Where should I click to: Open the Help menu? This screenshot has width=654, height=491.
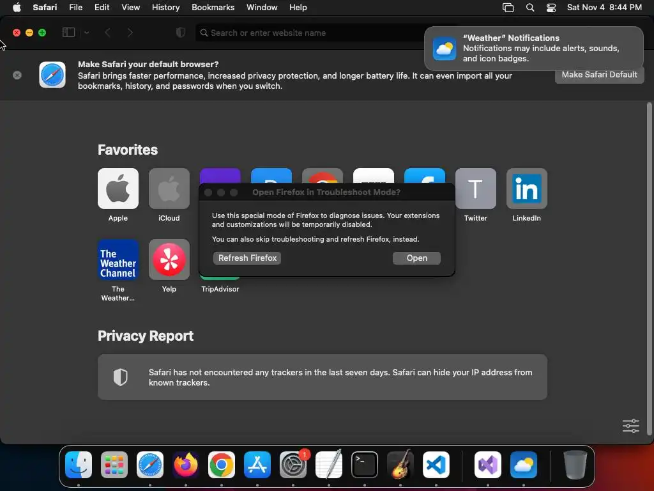(298, 7)
